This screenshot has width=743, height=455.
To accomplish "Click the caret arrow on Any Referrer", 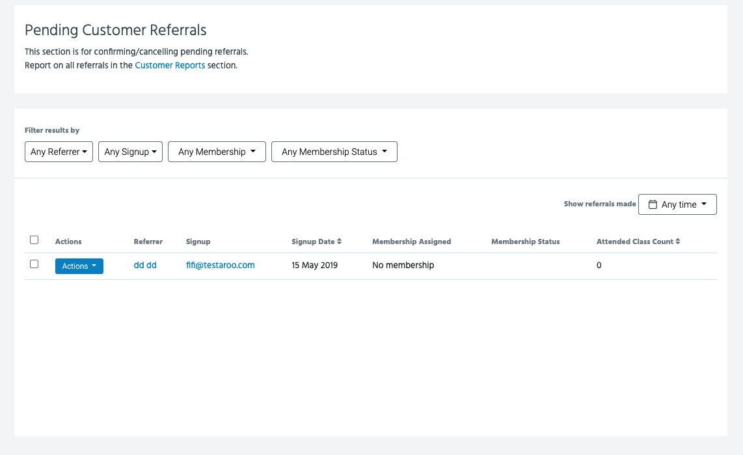I will pyautogui.click(x=85, y=152).
